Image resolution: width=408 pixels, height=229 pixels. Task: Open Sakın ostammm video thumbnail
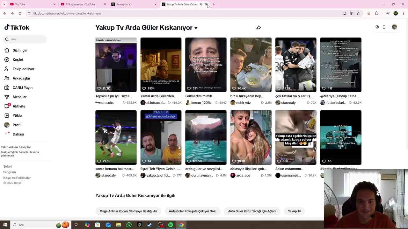296,137
